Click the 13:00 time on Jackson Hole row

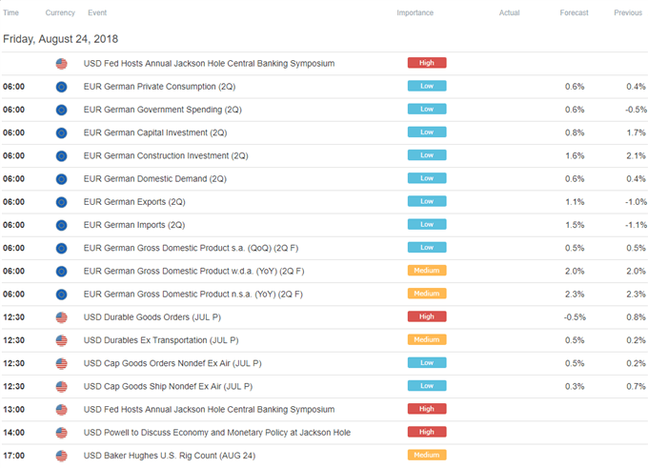point(13,410)
